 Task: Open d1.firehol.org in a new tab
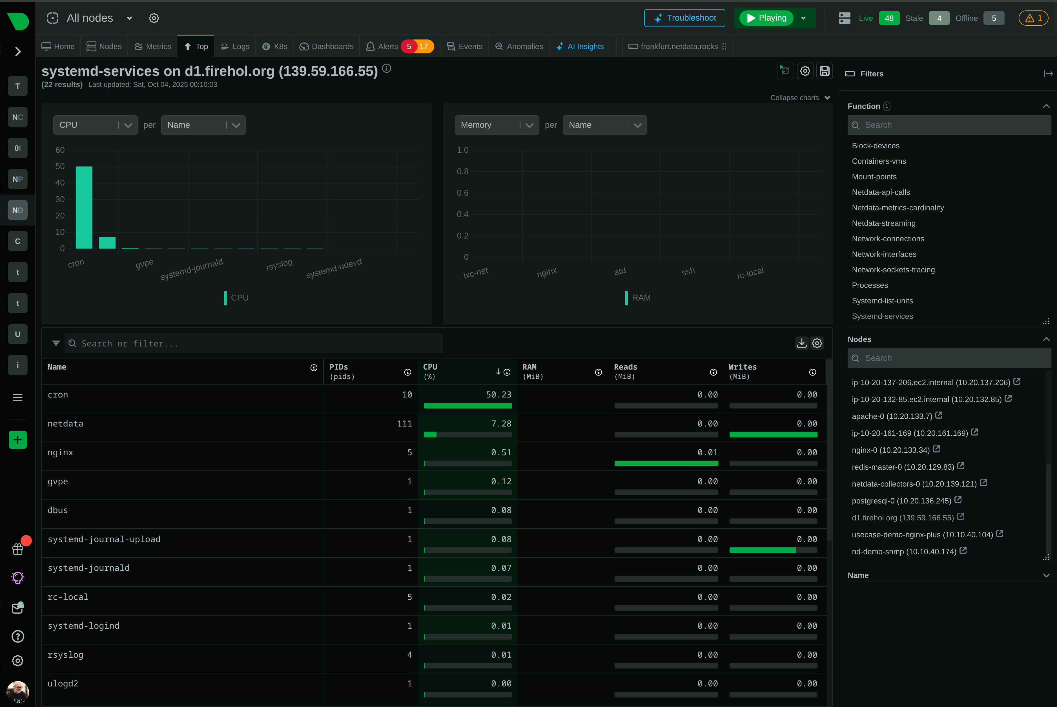[x=961, y=517]
